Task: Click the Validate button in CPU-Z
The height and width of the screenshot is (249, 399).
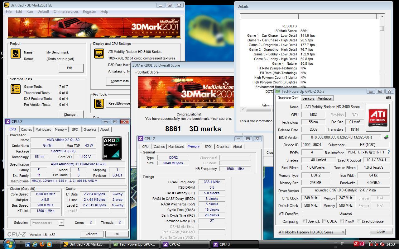Action: pos(91,234)
